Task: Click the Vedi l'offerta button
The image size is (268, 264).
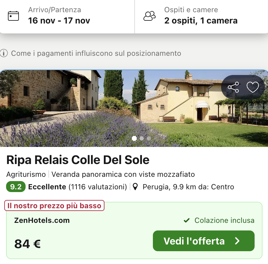Action: click(203, 241)
